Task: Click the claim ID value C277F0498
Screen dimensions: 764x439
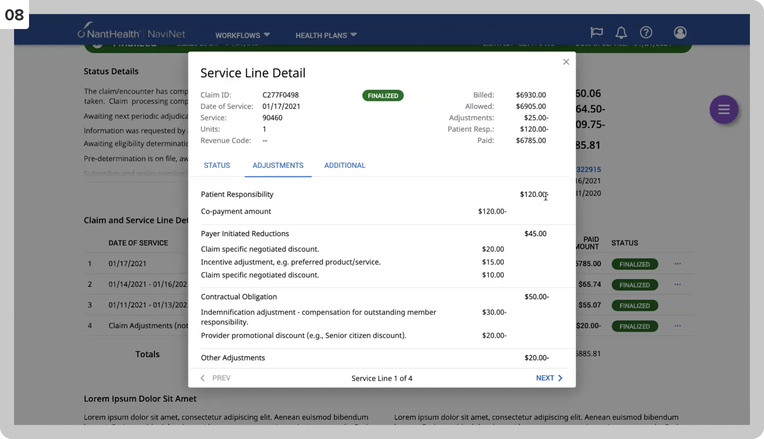Action: [x=280, y=95]
